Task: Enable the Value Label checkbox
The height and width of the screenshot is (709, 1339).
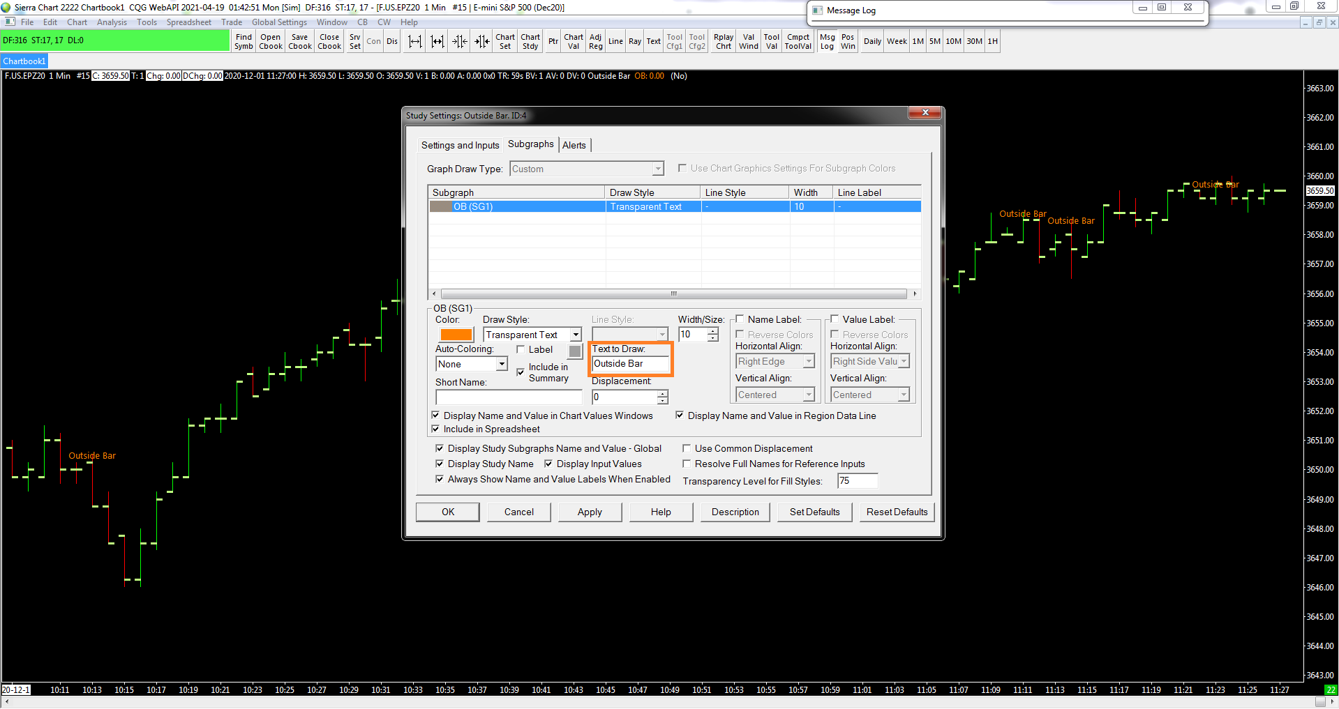Action: 835,319
